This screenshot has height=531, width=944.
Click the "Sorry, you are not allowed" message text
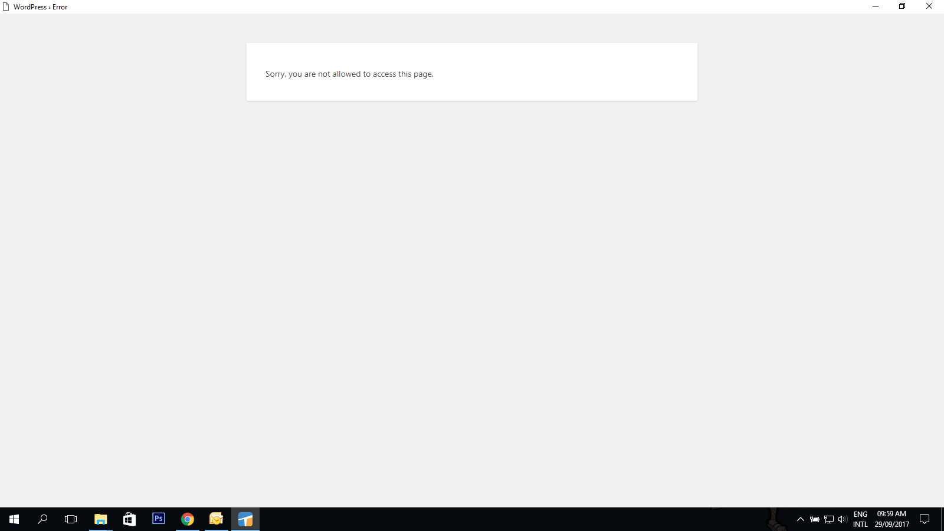click(x=349, y=74)
